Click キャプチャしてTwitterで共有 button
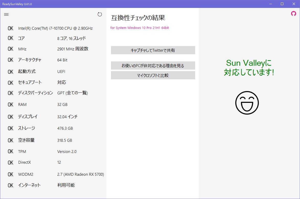 [x=153, y=50]
